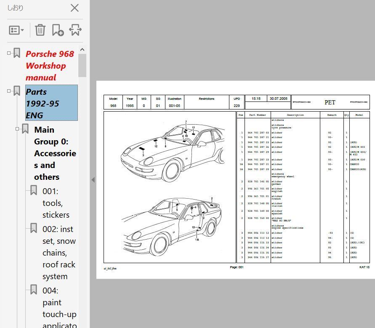Click part number 996 361 701 00

click(x=258, y=189)
